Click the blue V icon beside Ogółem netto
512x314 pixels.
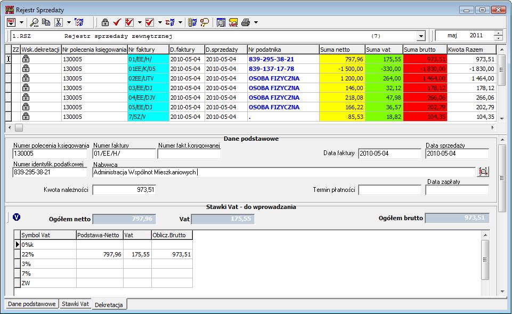17,217
